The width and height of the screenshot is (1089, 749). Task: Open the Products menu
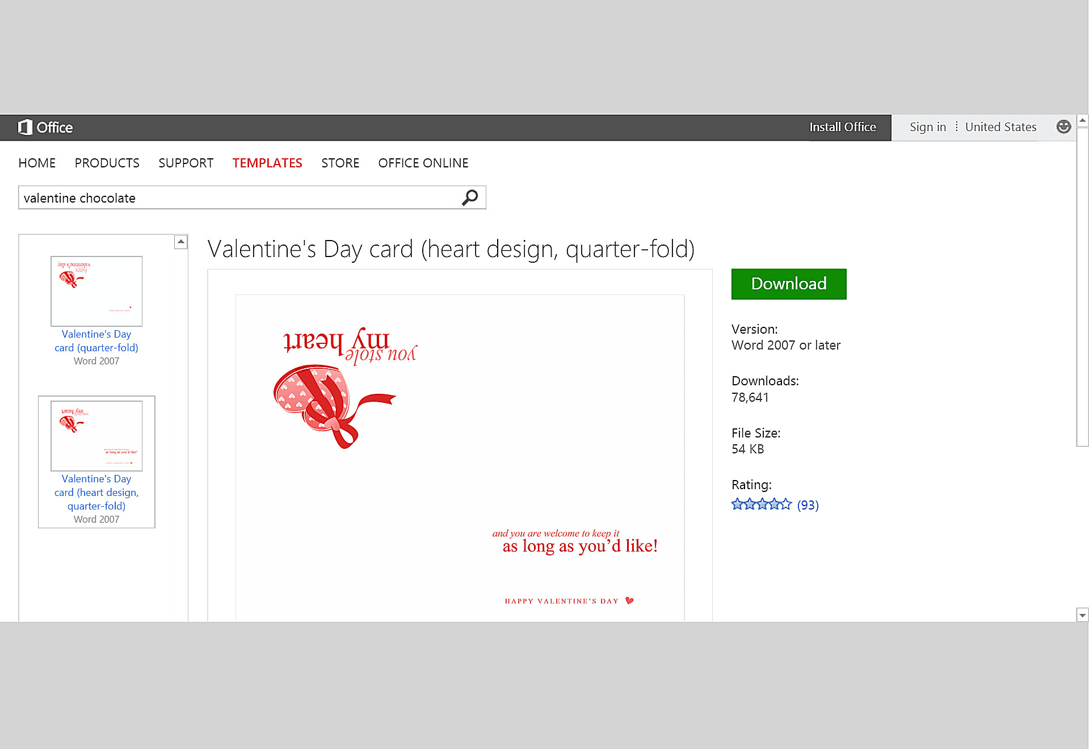click(x=107, y=163)
